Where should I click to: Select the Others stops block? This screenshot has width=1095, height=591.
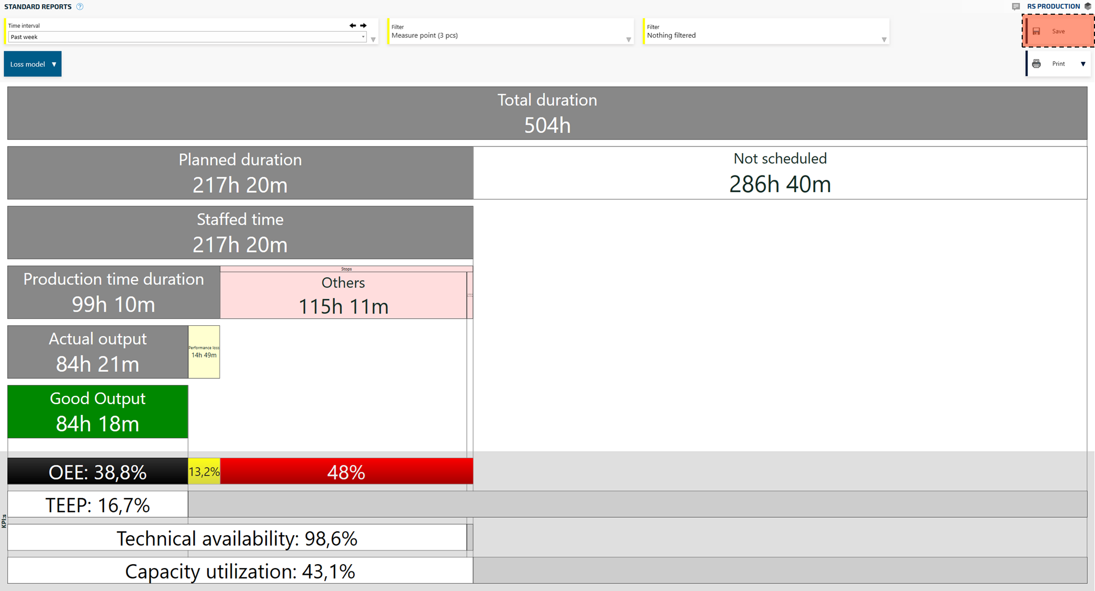pyautogui.click(x=343, y=295)
